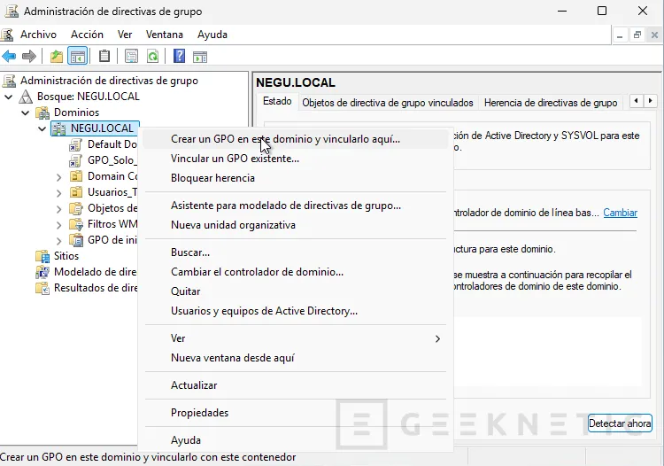Toggle the Show/Hide console tree icon

click(x=78, y=56)
